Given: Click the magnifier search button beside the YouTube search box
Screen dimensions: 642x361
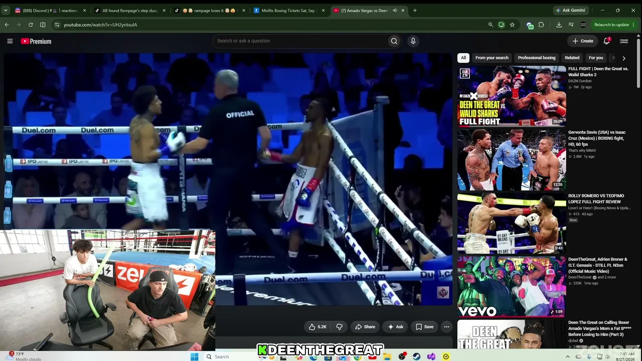Looking at the screenshot, I should (x=394, y=41).
